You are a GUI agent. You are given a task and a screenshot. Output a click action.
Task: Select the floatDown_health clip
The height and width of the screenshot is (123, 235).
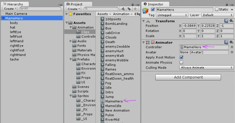click(119, 78)
